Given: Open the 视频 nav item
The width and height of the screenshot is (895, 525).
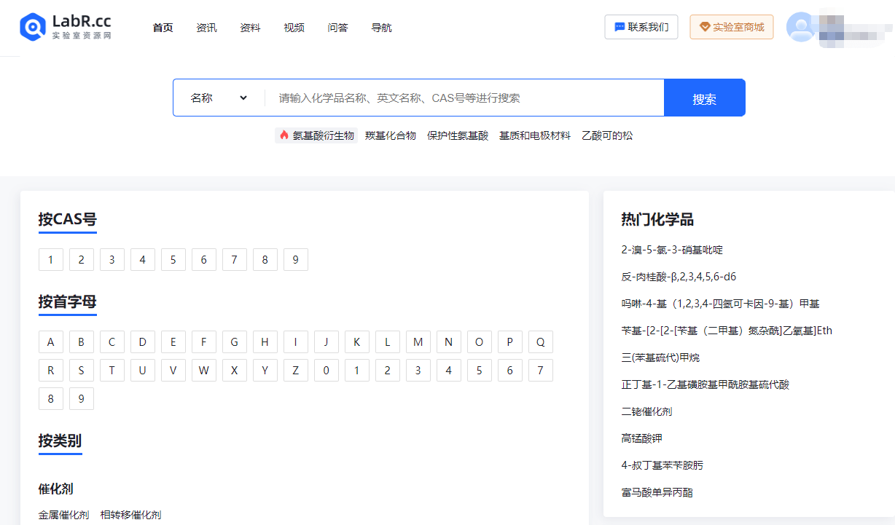Looking at the screenshot, I should [x=294, y=28].
